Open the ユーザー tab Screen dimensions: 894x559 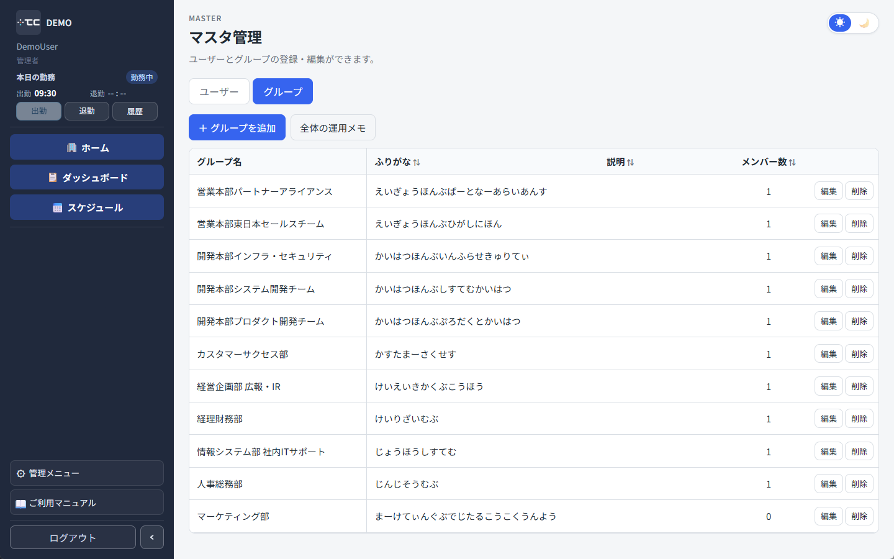point(219,91)
